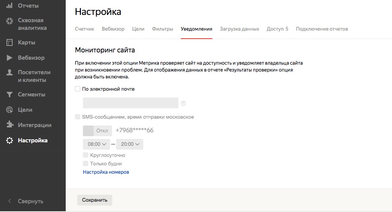This screenshot has height=212, width=392.
Task: Open the Фильтры tab
Action: [162, 29]
